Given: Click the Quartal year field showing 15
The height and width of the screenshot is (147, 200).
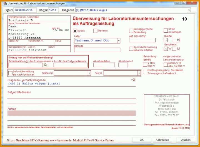Looking at the screenshot, I should click(x=176, y=40).
